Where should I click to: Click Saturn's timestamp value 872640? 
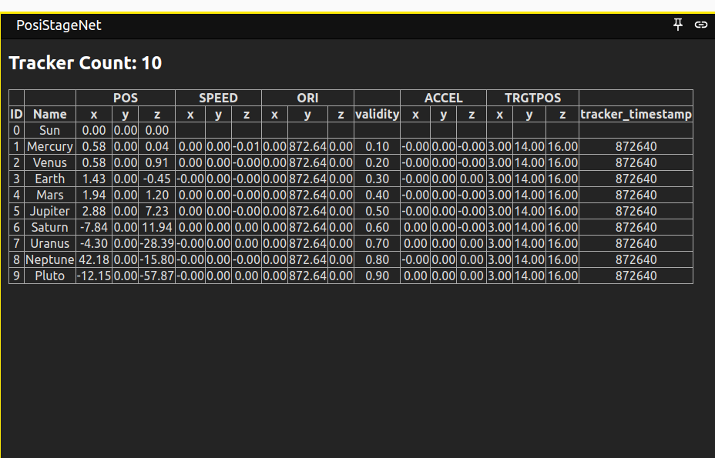[636, 227]
